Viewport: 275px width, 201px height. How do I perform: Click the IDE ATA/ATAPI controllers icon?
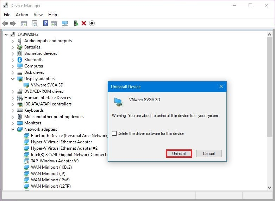[20, 104]
